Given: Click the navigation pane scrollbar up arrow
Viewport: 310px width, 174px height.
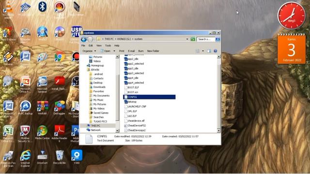Looking at the screenshot, I should point(117,57).
